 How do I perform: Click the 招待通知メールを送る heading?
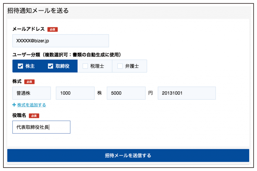[38, 11]
